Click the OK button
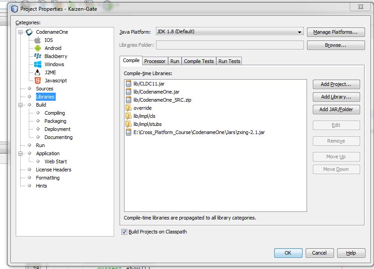Image resolution: width=374 pixels, height=269 pixels. [x=288, y=253]
